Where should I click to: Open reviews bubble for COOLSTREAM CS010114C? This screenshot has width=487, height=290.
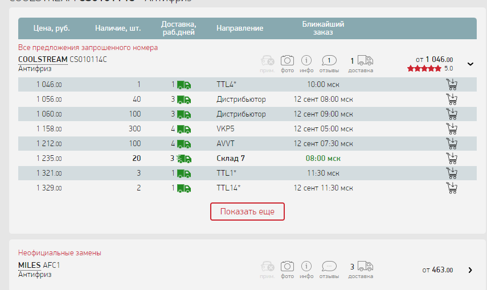coord(329,60)
